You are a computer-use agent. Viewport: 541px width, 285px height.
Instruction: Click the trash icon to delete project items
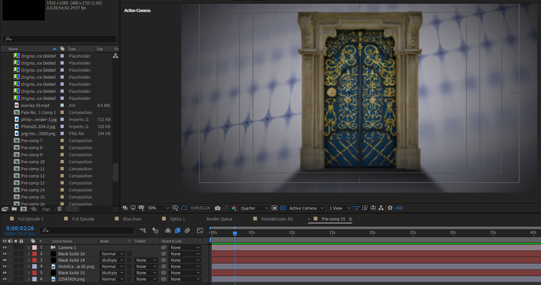(x=60, y=209)
